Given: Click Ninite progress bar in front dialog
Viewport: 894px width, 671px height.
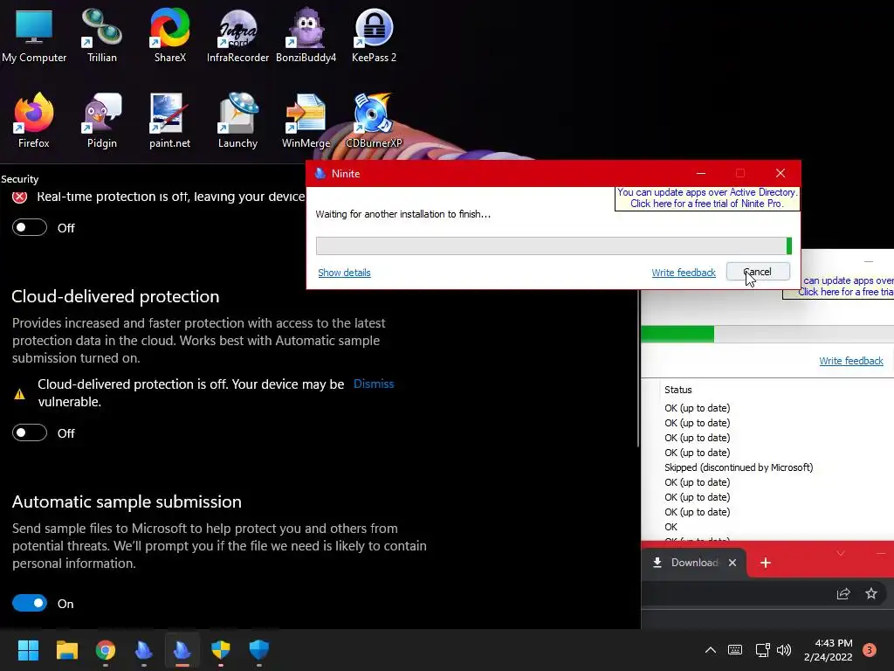Looking at the screenshot, I should point(554,246).
